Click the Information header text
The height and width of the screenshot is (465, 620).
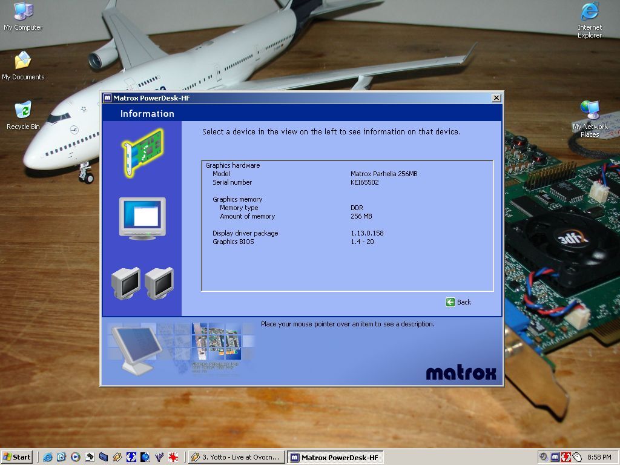[x=147, y=114]
